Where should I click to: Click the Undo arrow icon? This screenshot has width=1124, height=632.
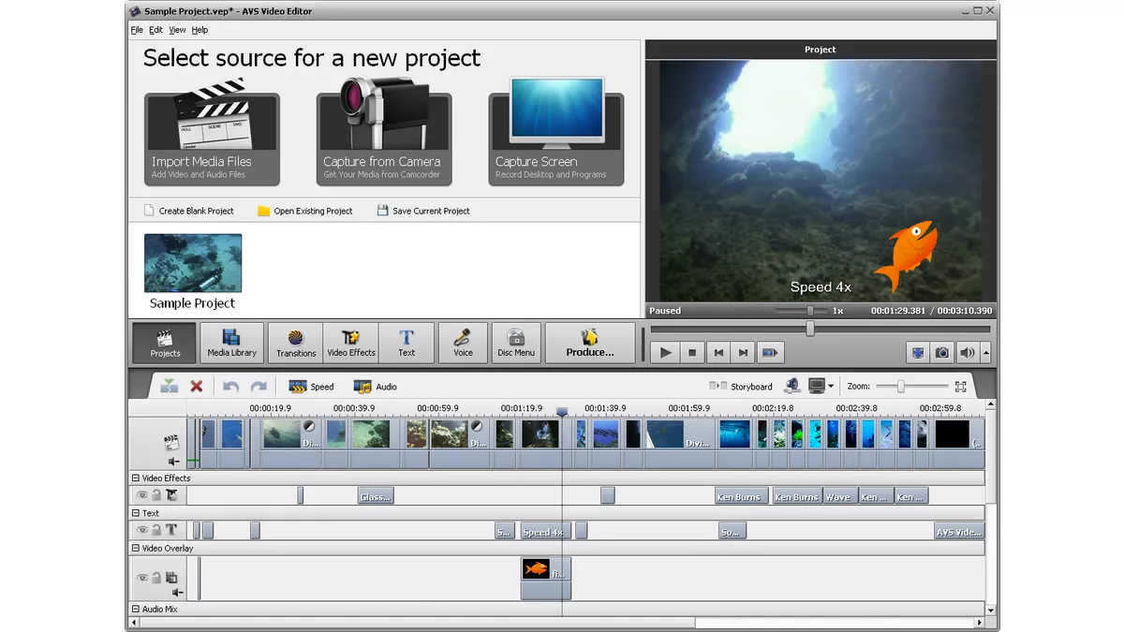click(x=230, y=386)
